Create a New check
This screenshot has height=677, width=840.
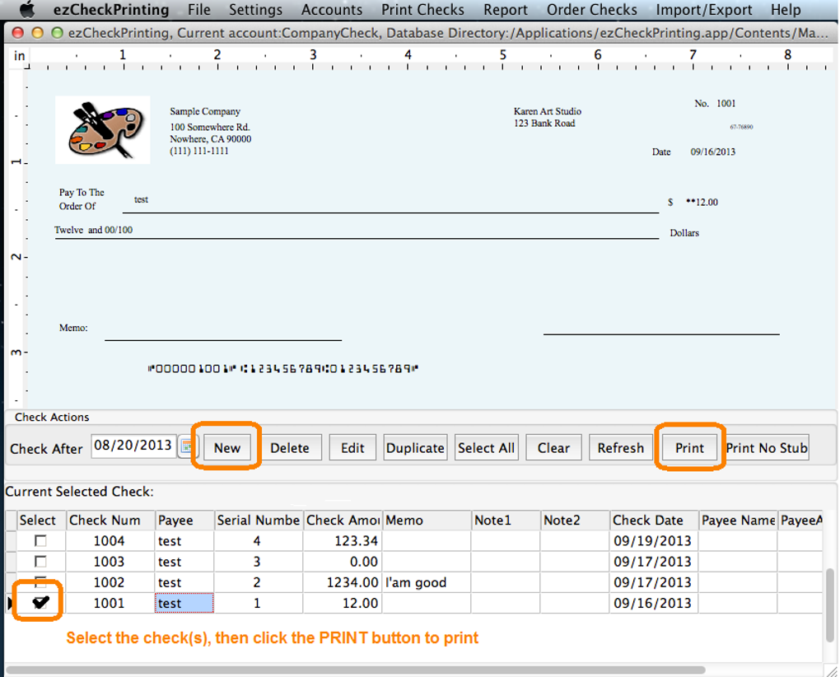coord(227,448)
